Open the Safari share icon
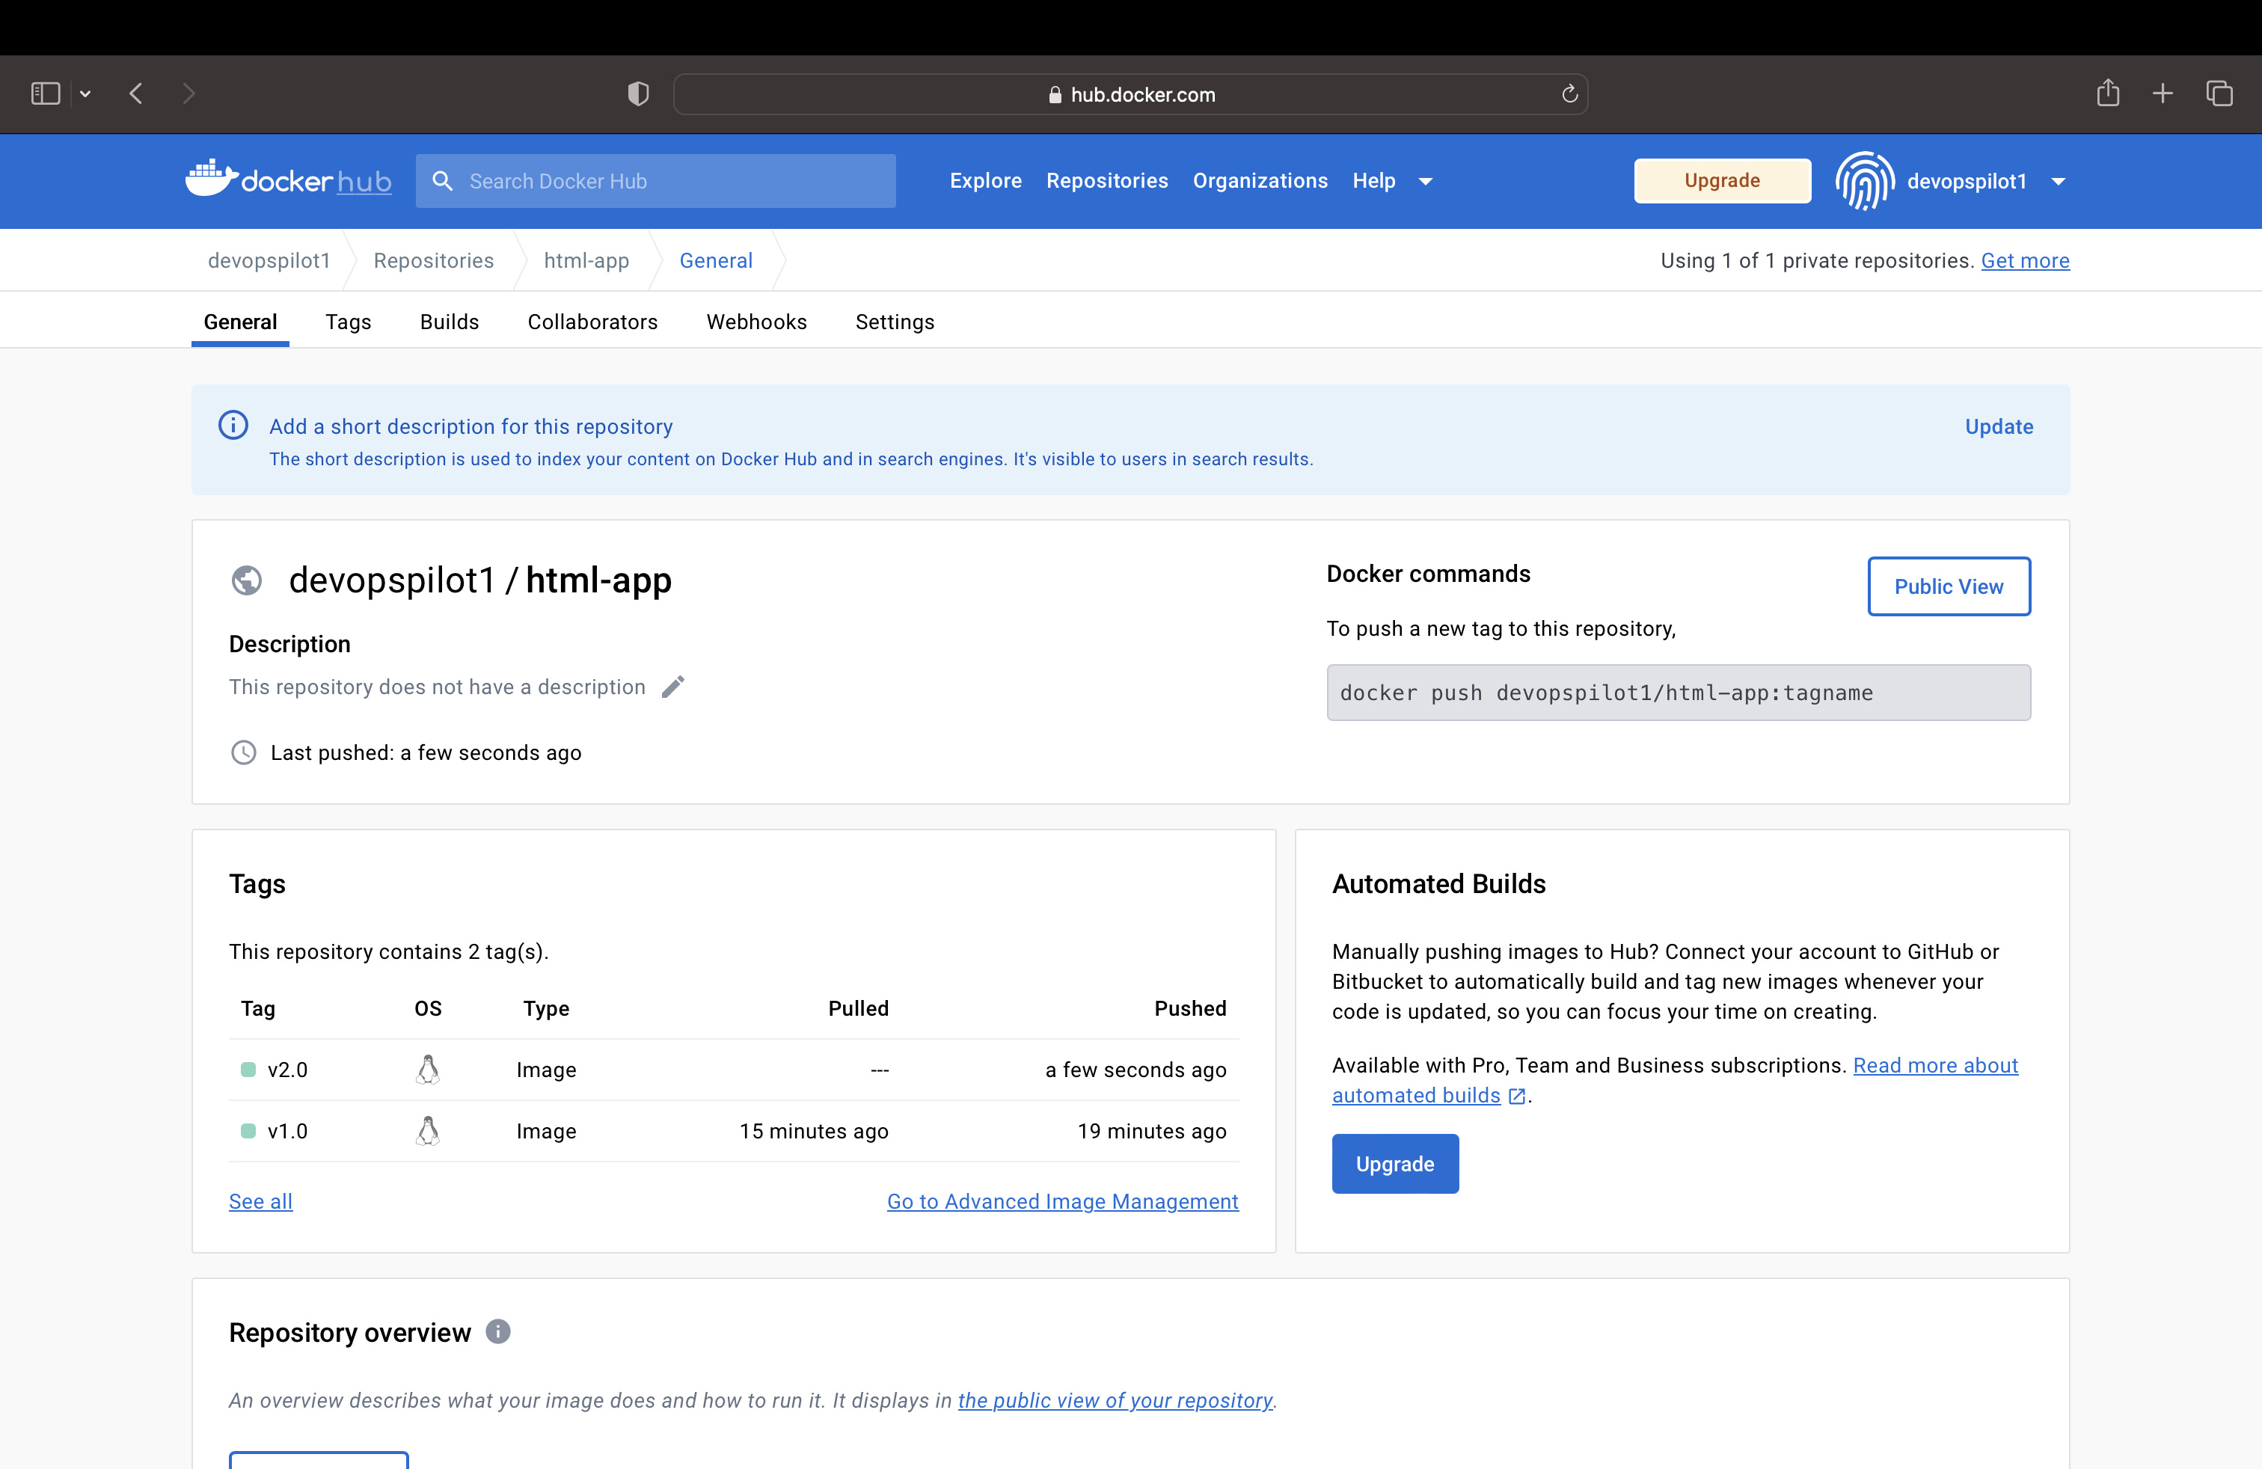Image resolution: width=2262 pixels, height=1469 pixels. point(2108,92)
